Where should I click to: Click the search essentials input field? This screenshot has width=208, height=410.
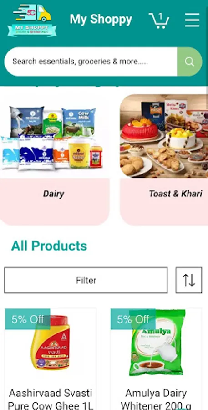click(x=91, y=61)
